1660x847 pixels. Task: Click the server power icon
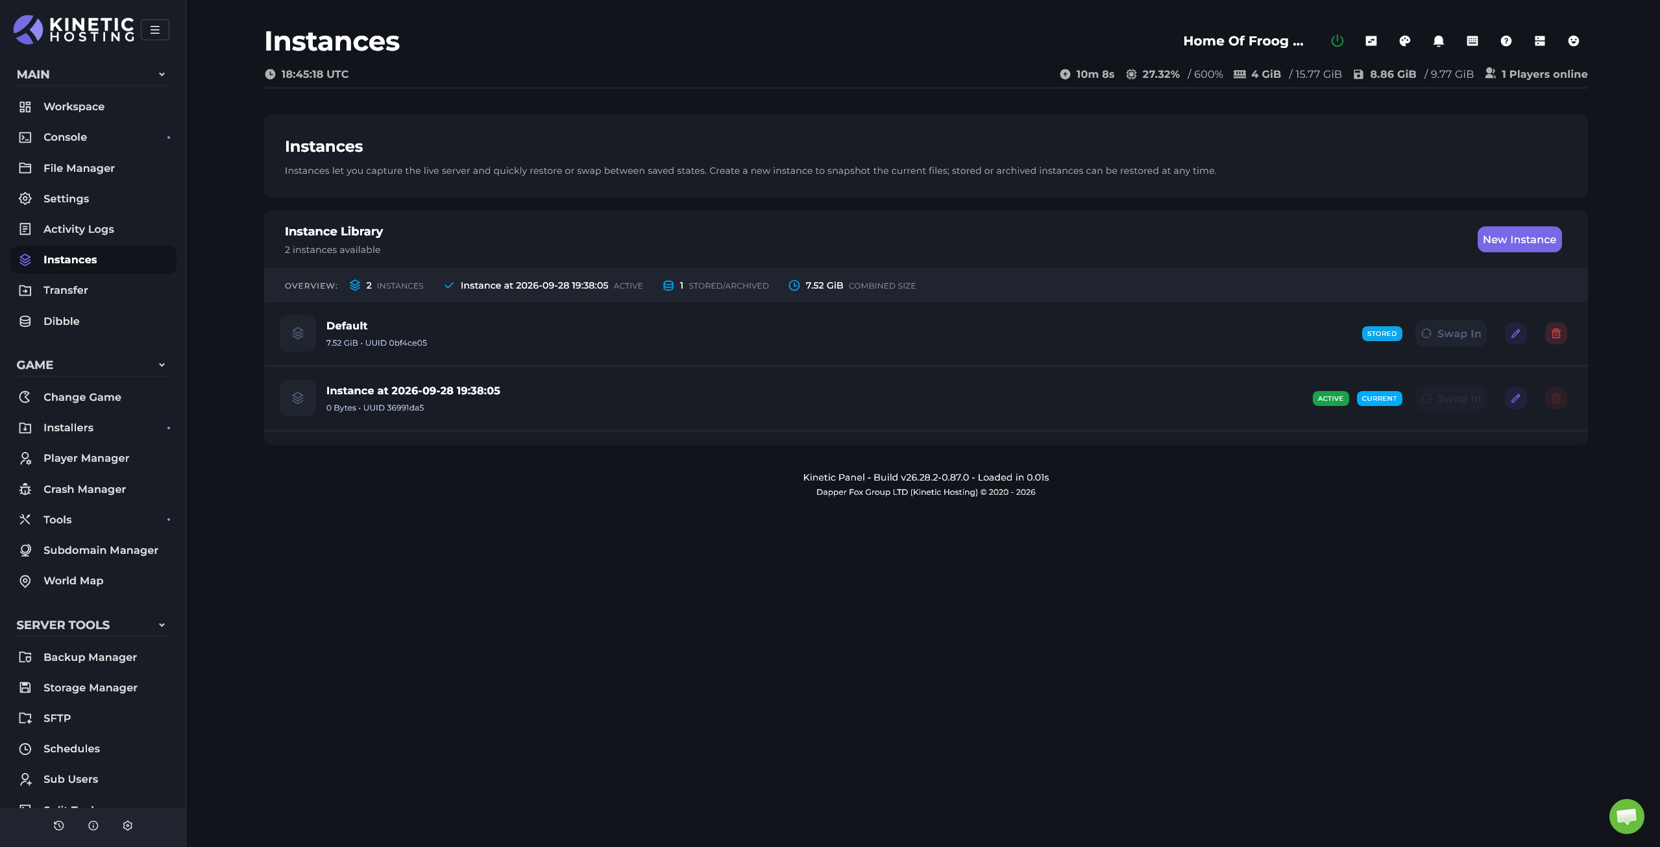tap(1337, 41)
